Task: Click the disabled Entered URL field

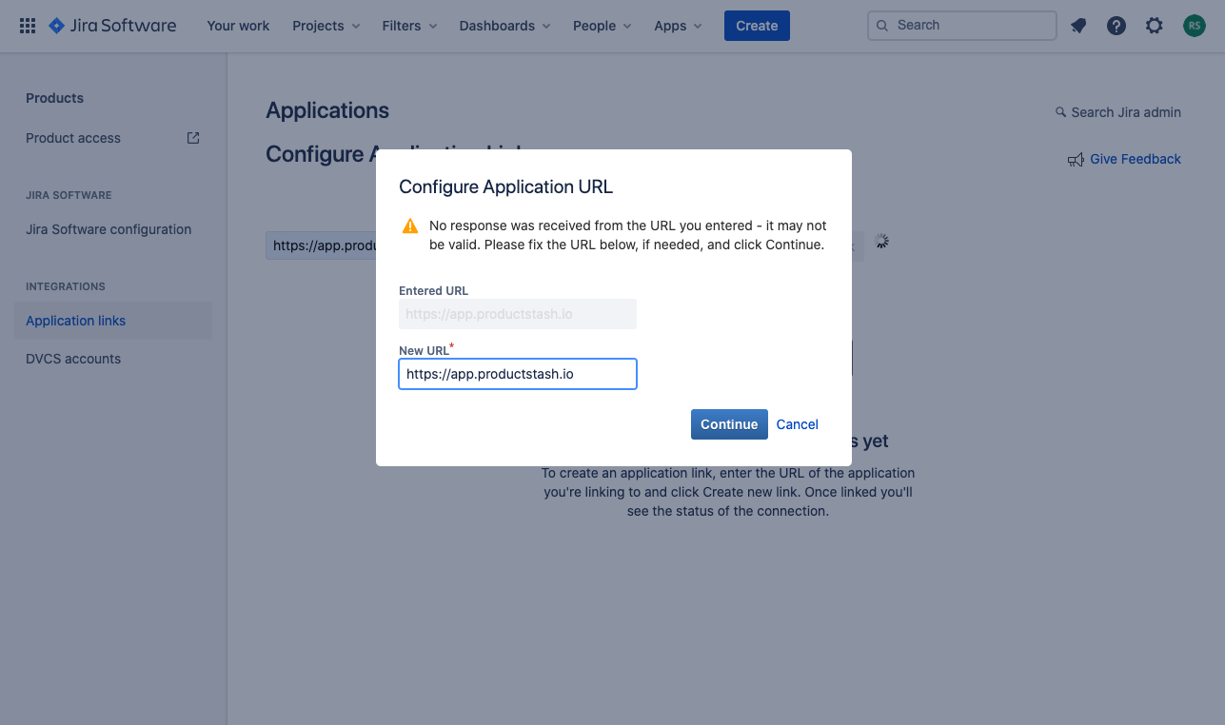Action: point(518,314)
